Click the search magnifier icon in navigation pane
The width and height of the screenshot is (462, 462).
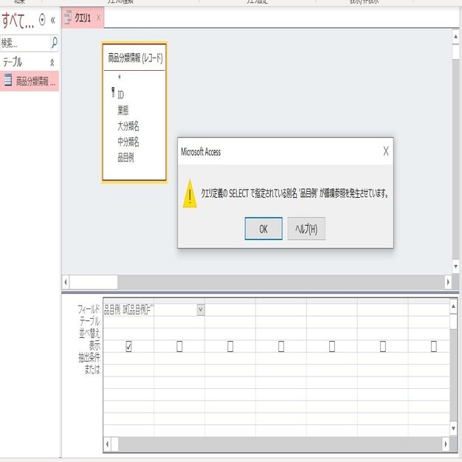pos(54,42)
